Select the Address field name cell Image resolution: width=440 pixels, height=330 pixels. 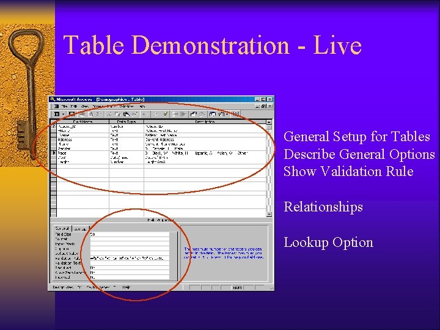pos(82,139)
